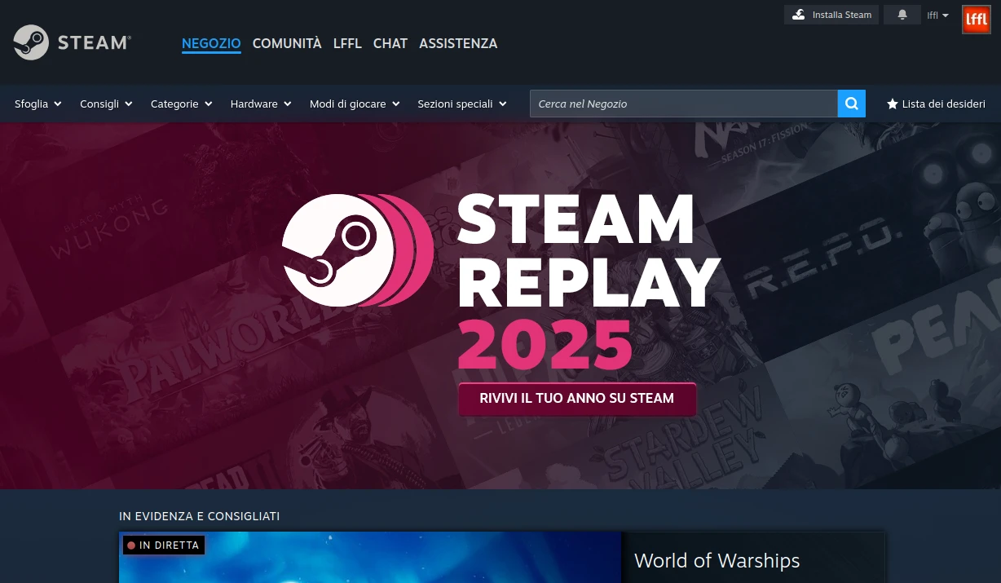This screenshot has width=1001, height=583.
Task: Expand the Categorie menu
Action: click(181, 104)
